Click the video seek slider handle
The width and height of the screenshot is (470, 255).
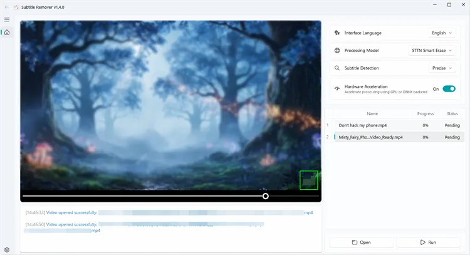tap(265, 196)
